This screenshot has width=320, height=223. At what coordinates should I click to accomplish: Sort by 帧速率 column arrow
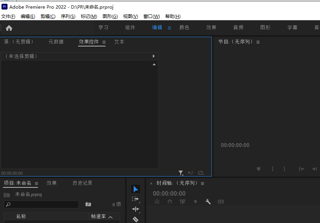pos(110,217)
